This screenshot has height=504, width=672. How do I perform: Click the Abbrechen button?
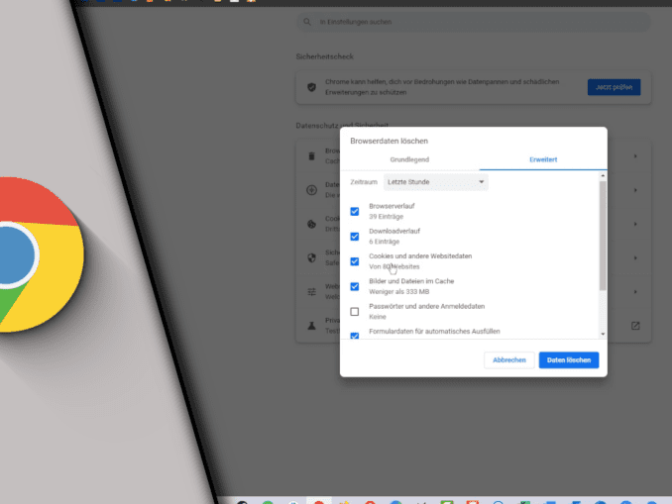509,359
